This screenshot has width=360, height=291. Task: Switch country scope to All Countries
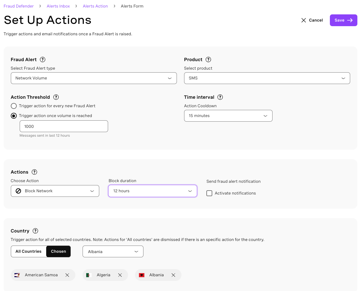point(28,251)
